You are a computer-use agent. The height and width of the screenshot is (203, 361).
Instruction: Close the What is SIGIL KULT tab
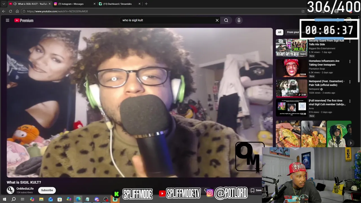[49, 4]
